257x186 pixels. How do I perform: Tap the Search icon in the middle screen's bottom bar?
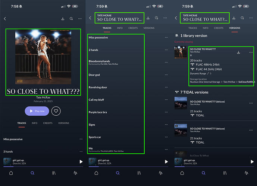117,173
